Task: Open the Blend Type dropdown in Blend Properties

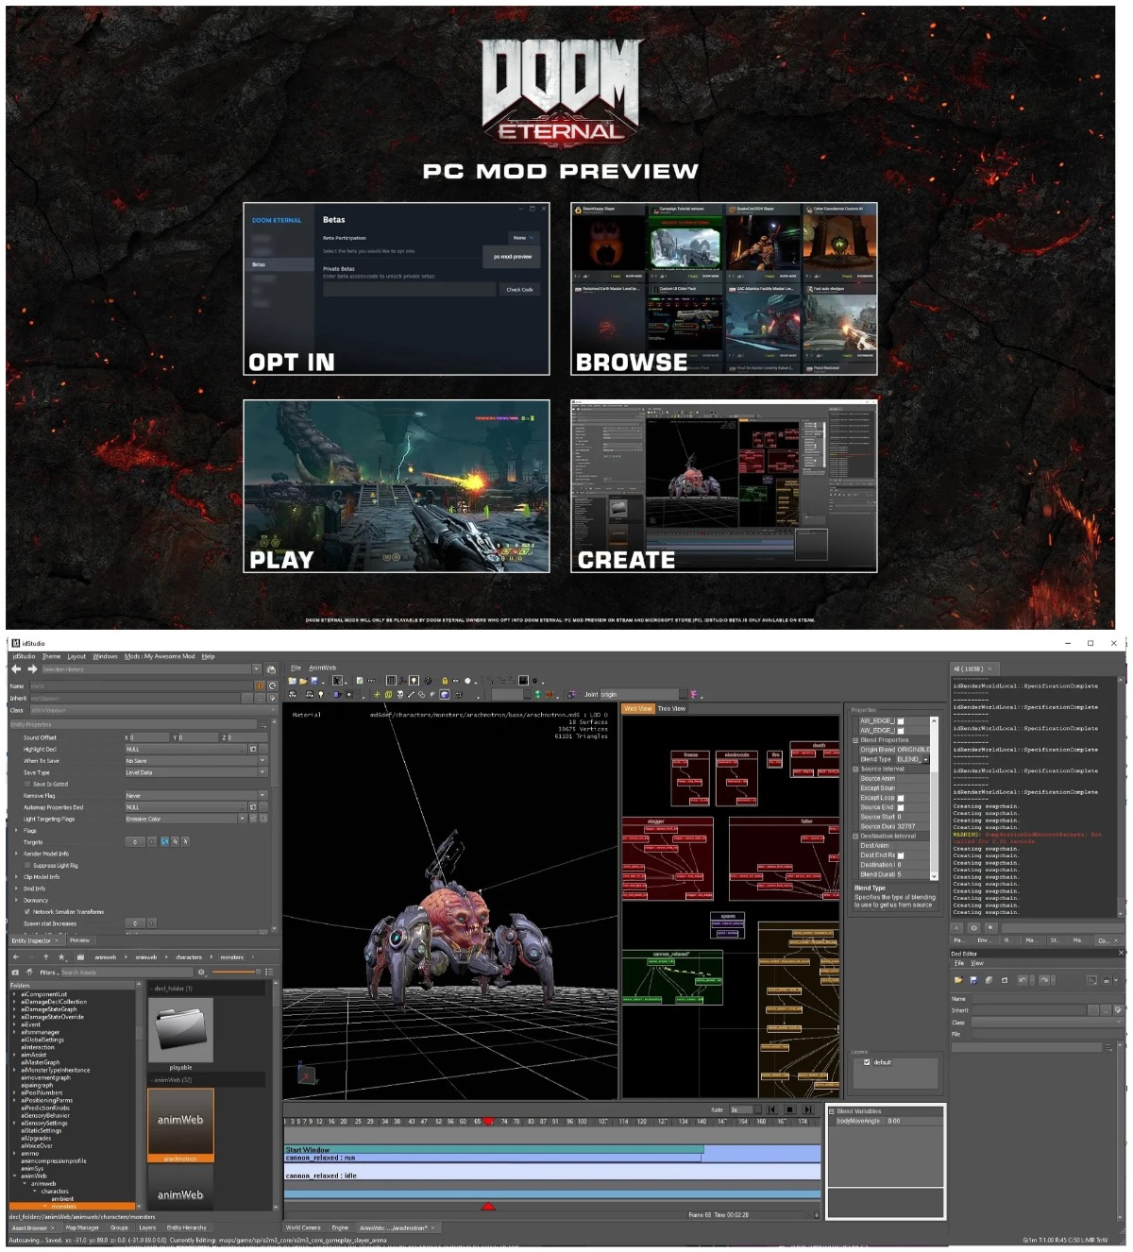Action: pos(912,759)
